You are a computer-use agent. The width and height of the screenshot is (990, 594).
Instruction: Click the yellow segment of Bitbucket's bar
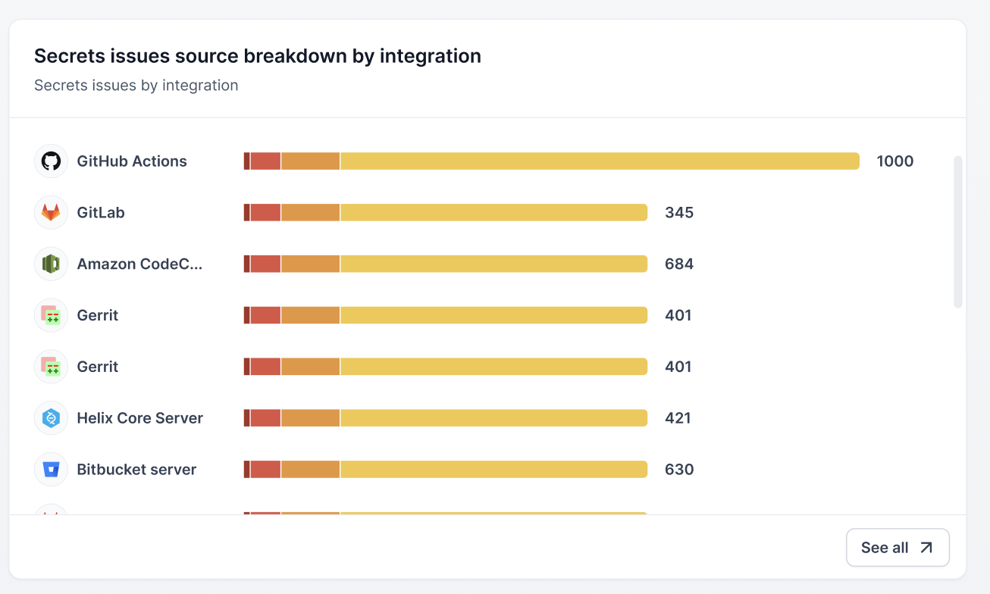(x=493, y=469)
